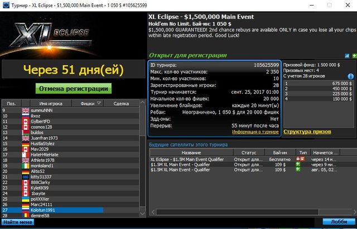Screen dimensions: 357x229
Task: Click fourth place prize 150 000 $
Action: [342, 99]
